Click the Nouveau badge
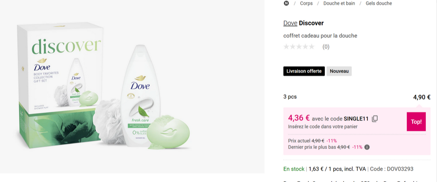This screenshot has height=182, width=437. coord(339,71)
